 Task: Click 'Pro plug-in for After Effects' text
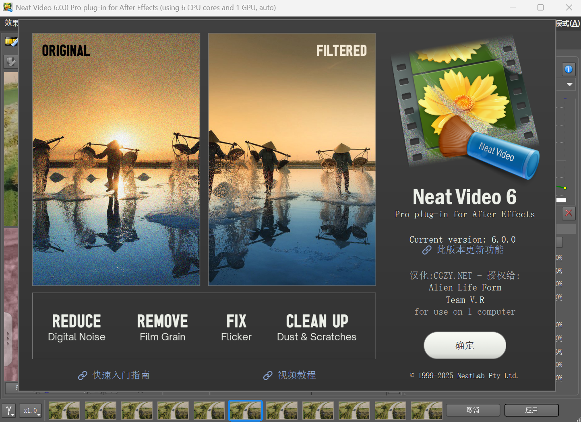point(465,214)
